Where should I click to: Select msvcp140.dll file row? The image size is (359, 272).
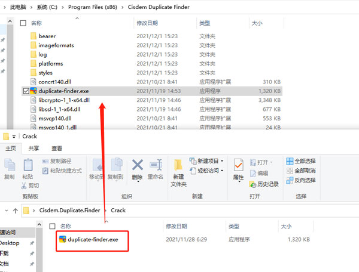tap(152, 119)
